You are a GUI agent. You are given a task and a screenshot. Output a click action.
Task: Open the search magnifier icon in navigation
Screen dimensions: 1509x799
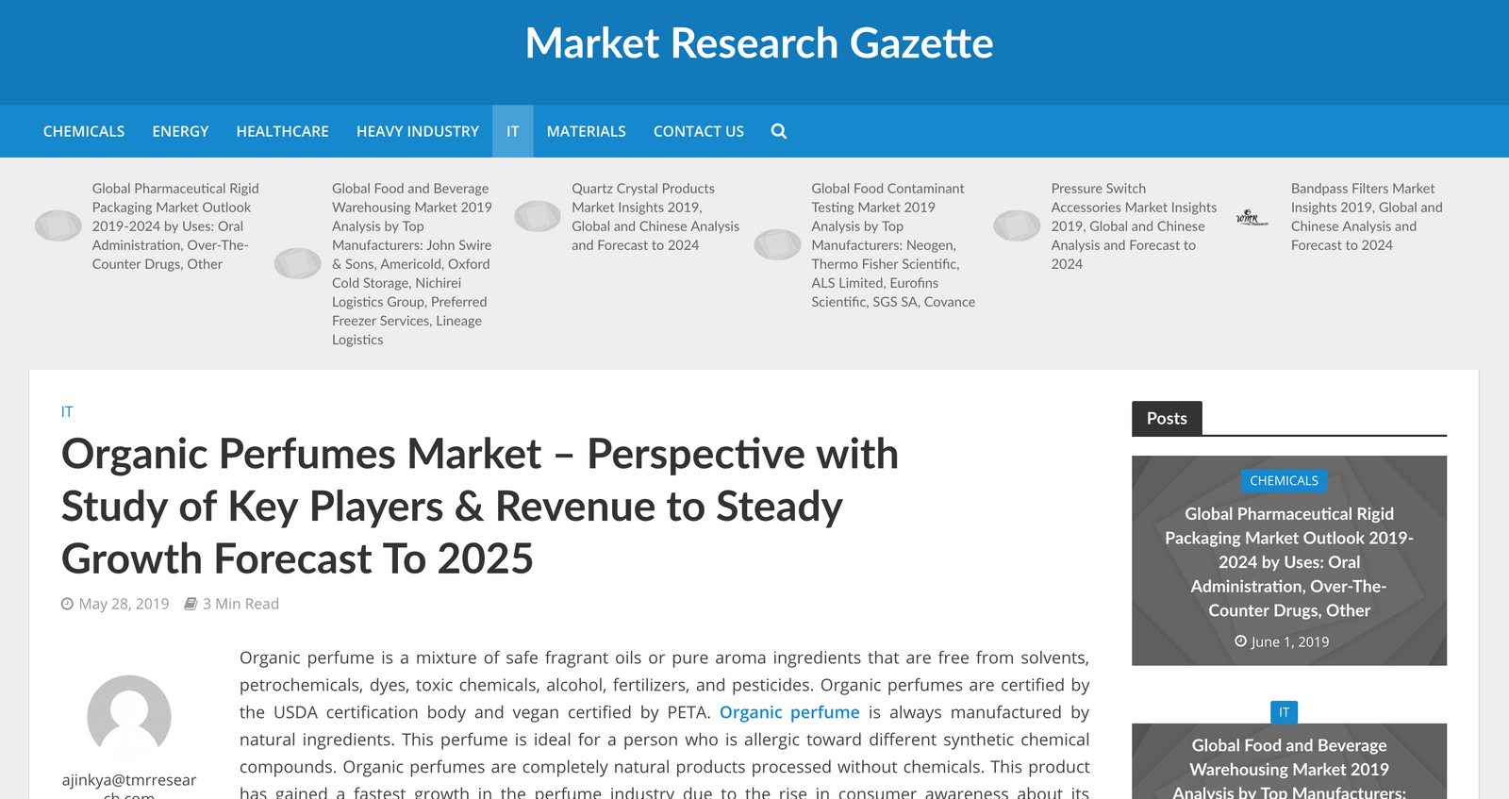click(x=778, y=131)
